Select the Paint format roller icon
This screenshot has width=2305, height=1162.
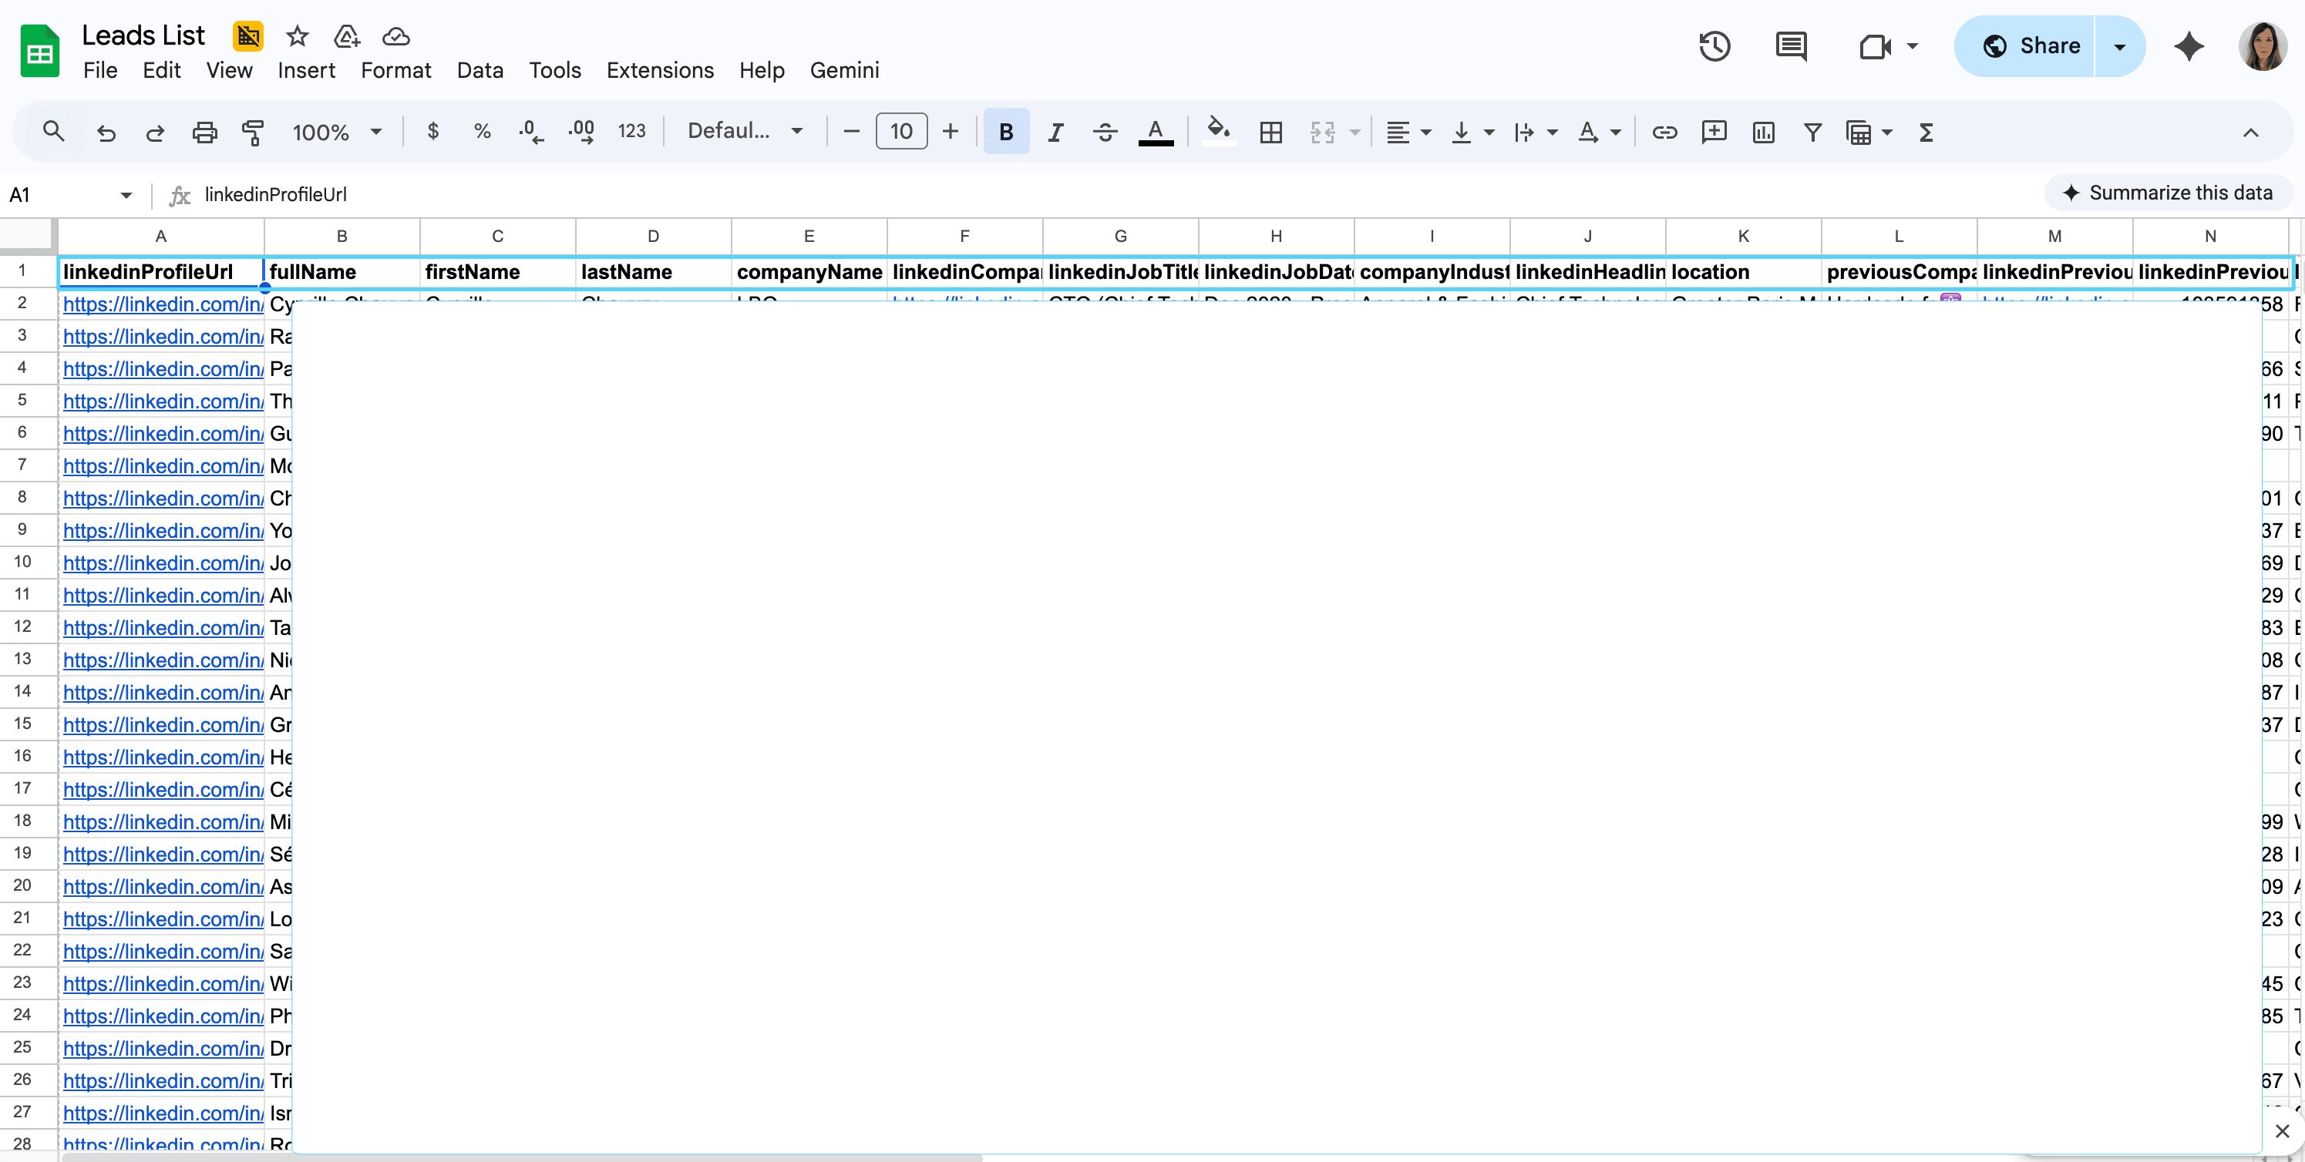click(253, 133)
